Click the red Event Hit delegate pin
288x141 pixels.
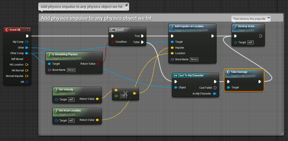(x=28, y=30)
